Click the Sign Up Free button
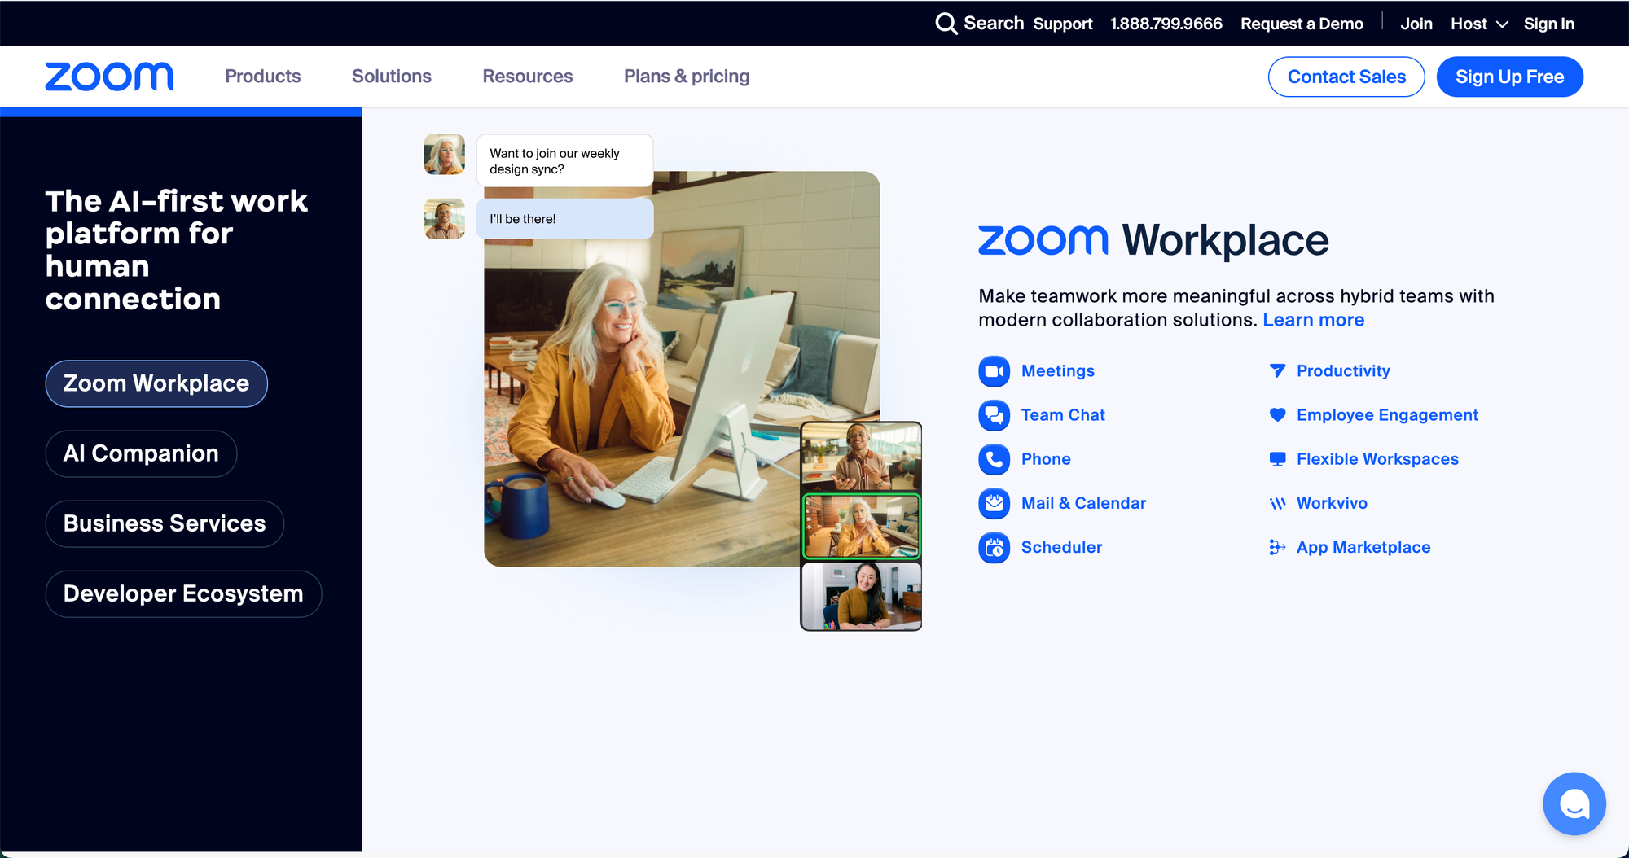Viewport: 1629px width, 858px height. 1509,77
